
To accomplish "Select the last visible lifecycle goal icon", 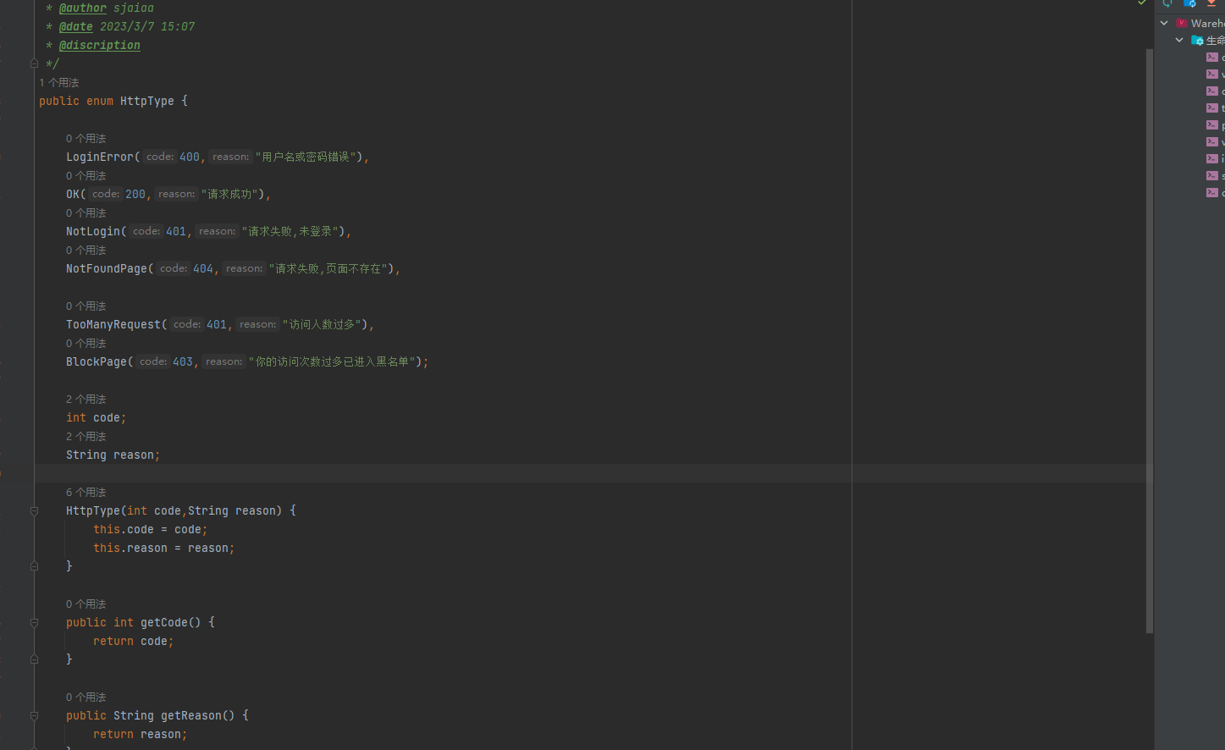I will 1212,193.
